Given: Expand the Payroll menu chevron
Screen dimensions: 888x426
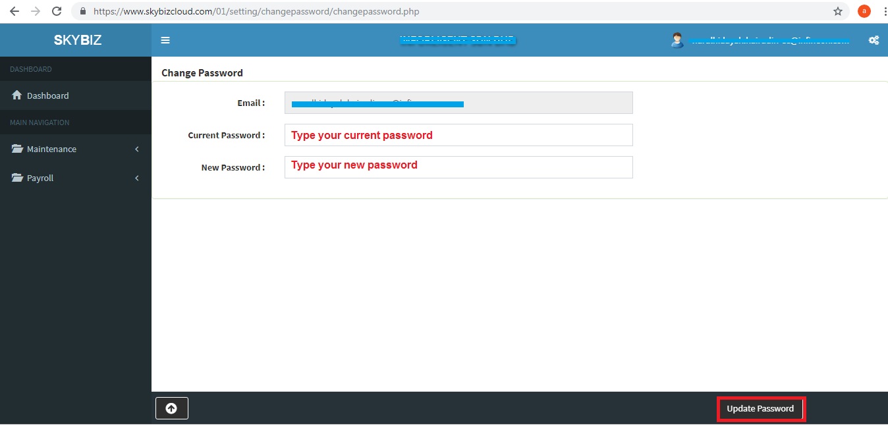Looking at the screenshot, I should click(137, 178).
